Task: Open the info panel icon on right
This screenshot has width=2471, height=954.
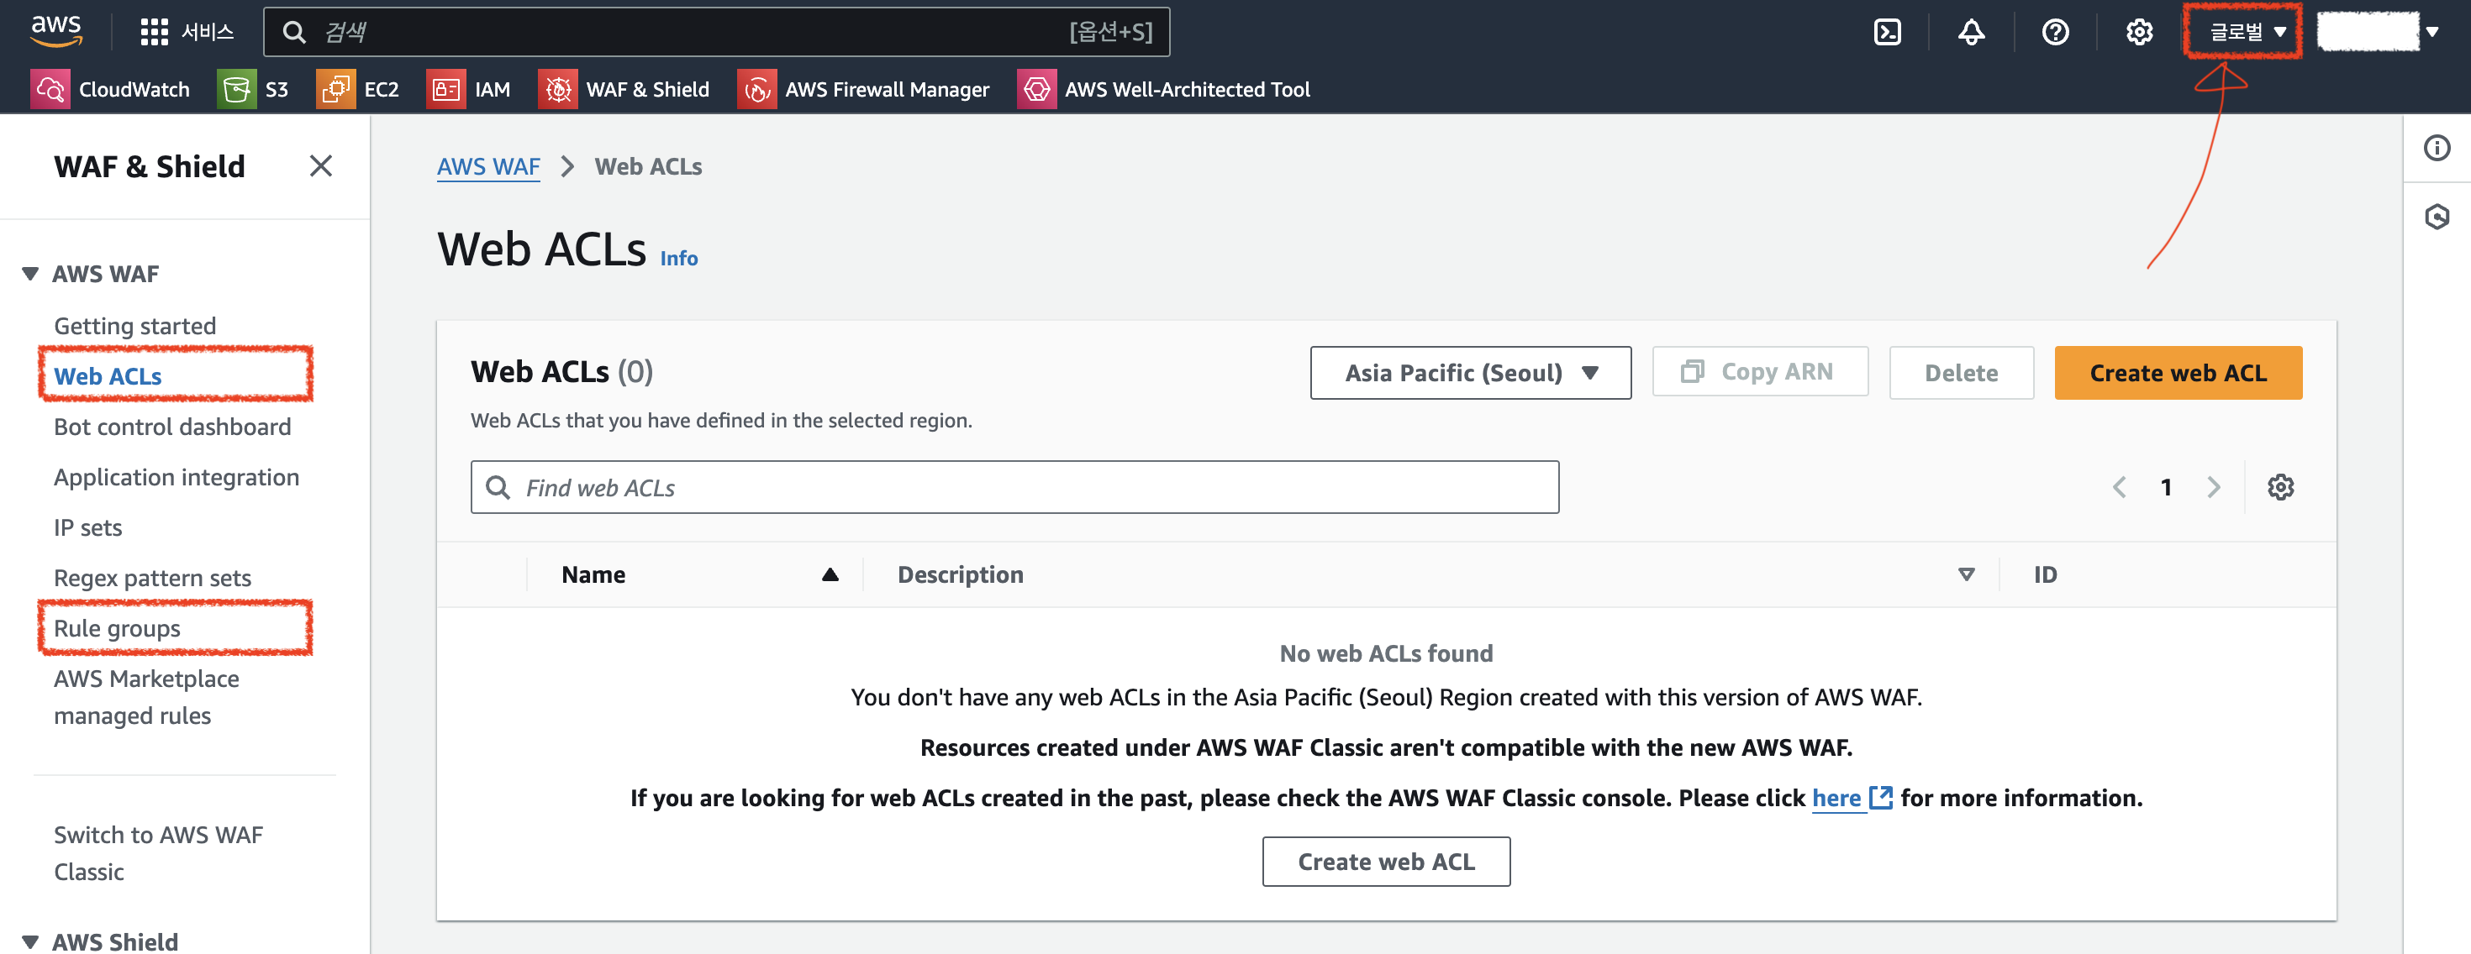Action: pos(2436,149)
